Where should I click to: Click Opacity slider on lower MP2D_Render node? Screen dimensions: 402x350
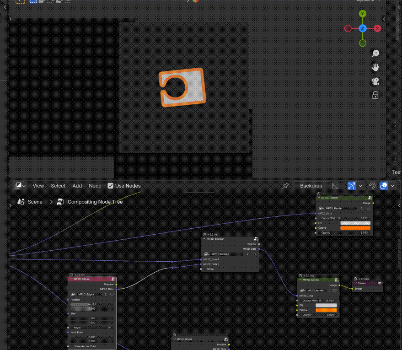[318, 315]
